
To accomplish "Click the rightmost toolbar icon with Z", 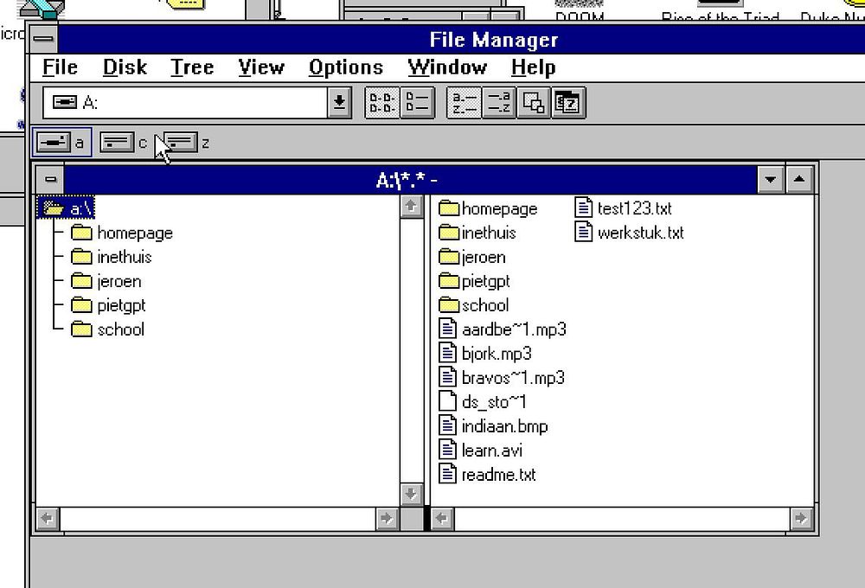I will (x=568, y=103).
